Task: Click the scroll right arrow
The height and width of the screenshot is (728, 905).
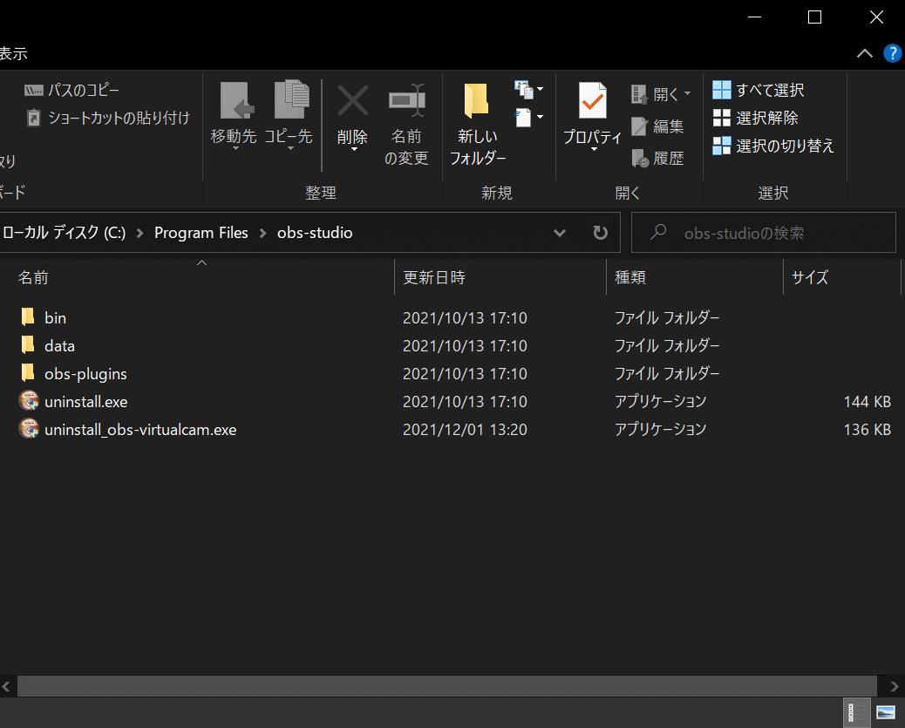Action: tap(894, 686)
